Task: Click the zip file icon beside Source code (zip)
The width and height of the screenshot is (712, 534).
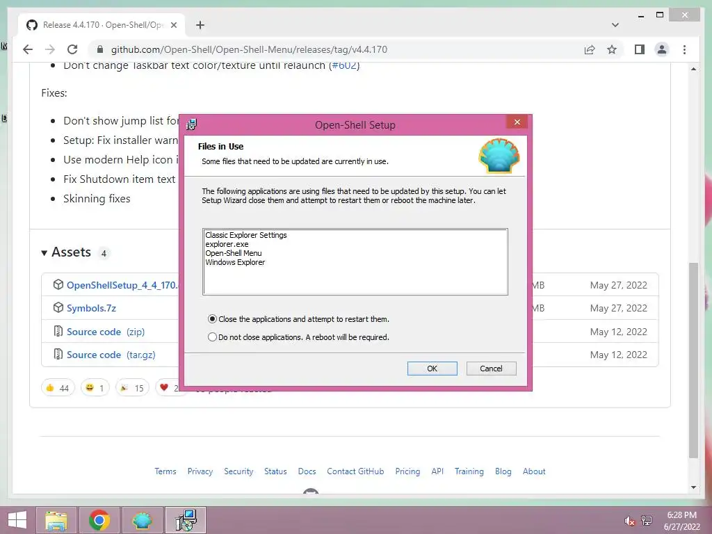Action: click(58, 331)
